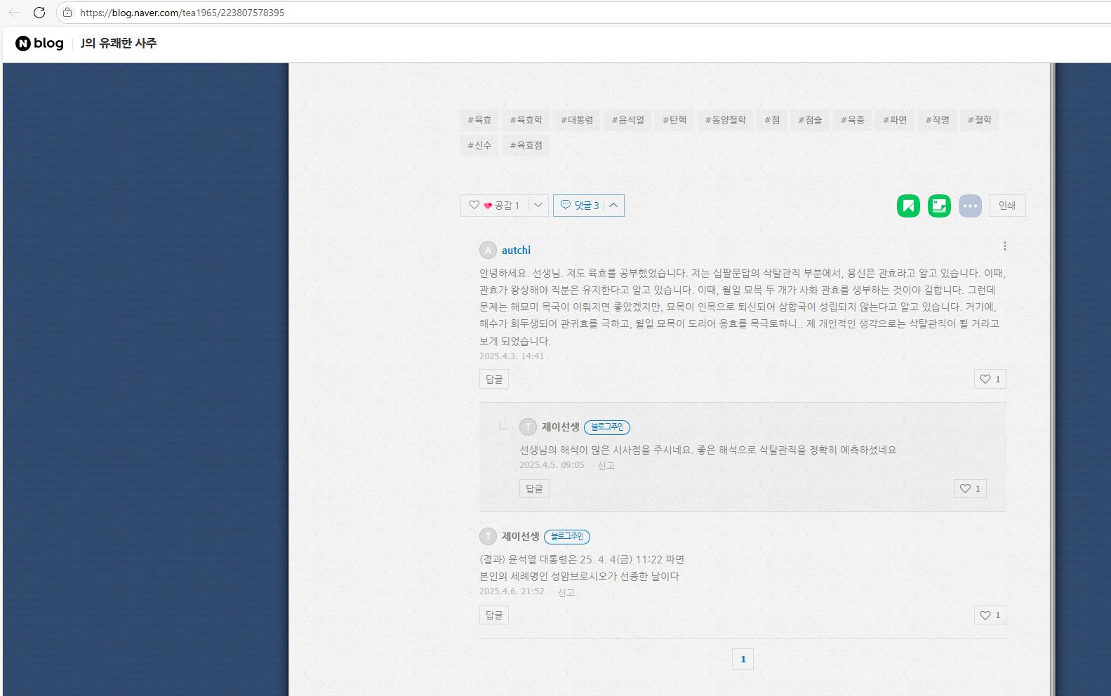Open the J의 유쾌한 사주 blog title
Viewport: 1111px width, 696px height.
(119, 43)
